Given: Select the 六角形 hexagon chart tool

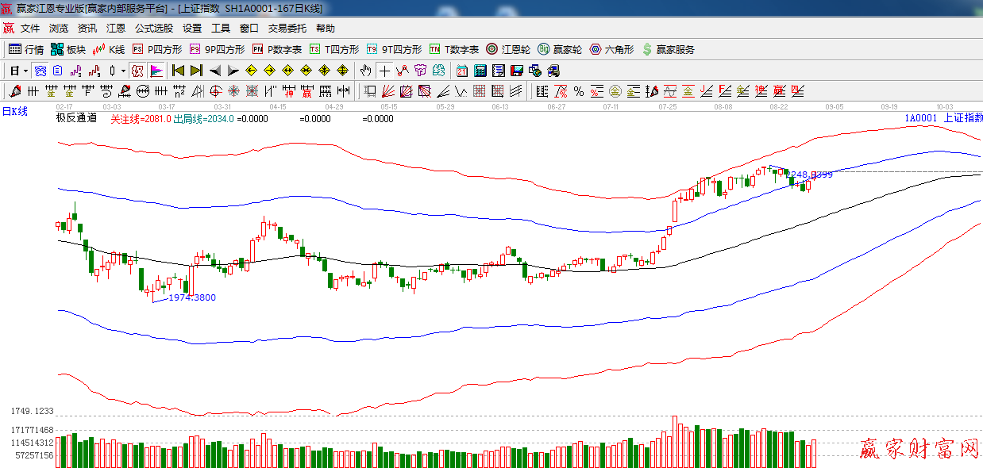Looking at the screenshot, I should click(x=611, y=49).
